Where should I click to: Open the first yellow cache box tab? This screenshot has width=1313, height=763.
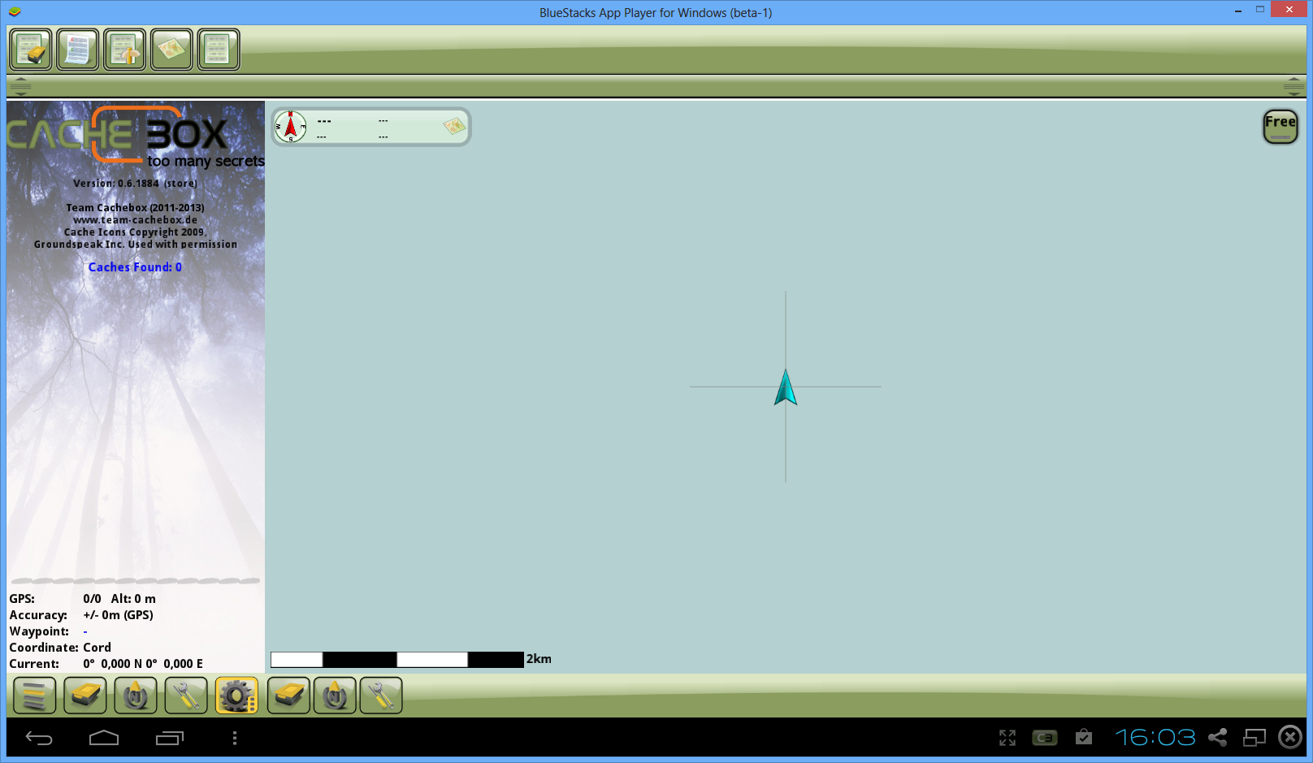coord(85,696)
